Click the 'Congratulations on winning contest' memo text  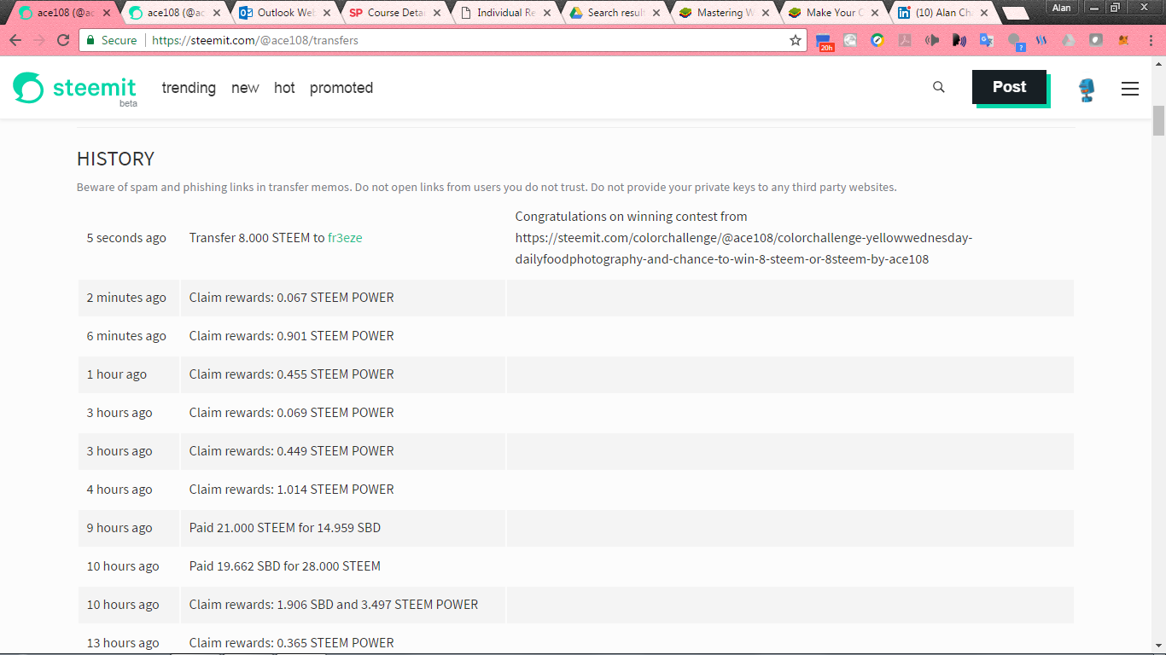(743, 238)
